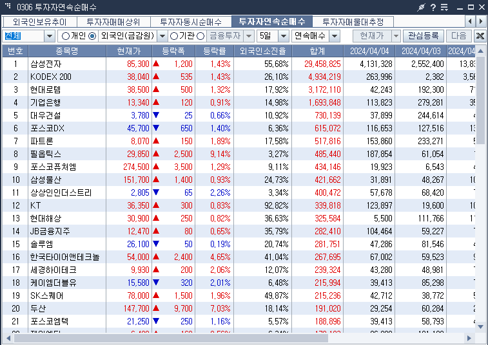This screenshot has width=488, height=345.
Task: Click blue down arrow in 포스코DX row
Action: 156,127
